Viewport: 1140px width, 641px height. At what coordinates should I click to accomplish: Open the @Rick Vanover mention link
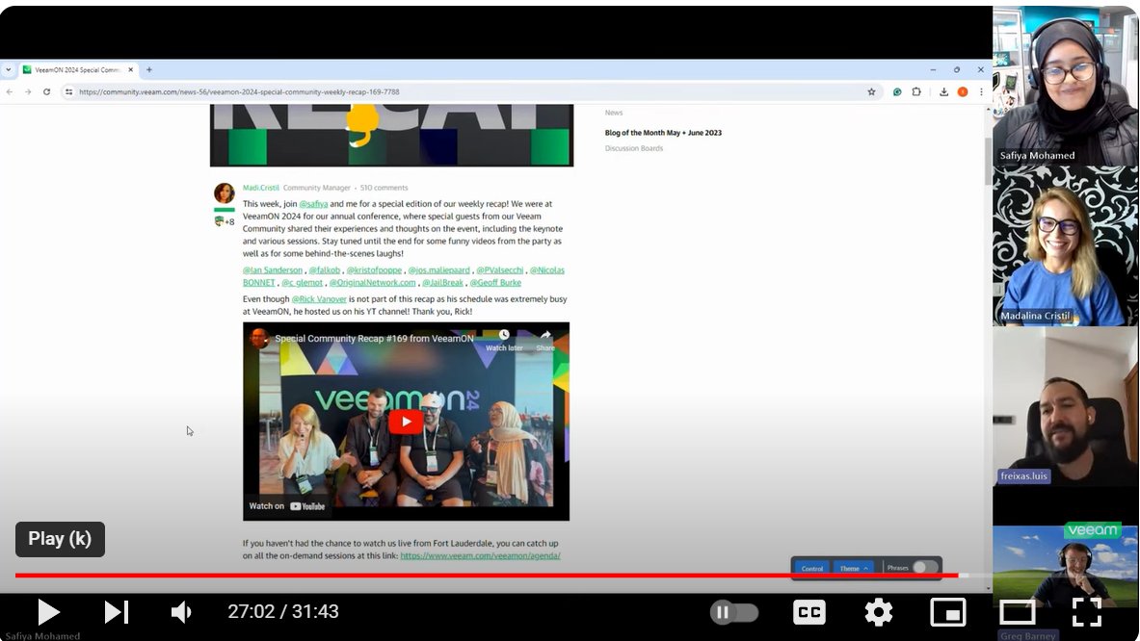pos(319,299)
